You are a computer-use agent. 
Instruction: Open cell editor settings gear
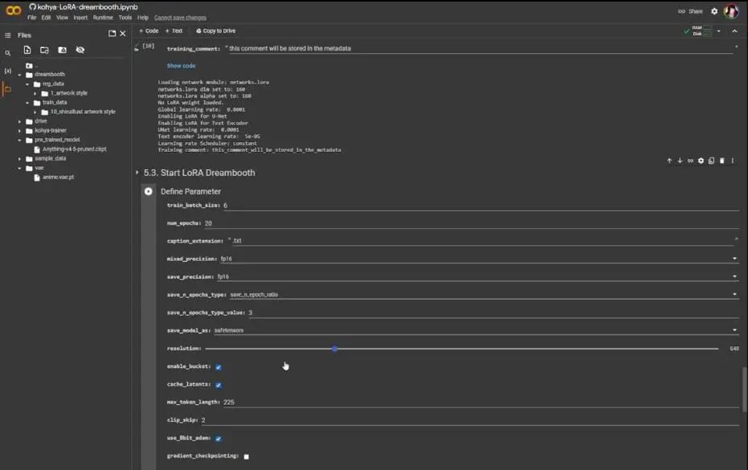[x=701, y=161]
